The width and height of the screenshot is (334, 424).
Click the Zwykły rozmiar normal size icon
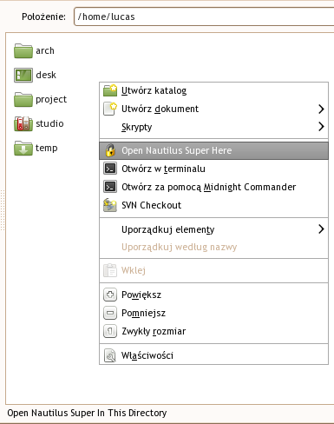click(110, 331)
